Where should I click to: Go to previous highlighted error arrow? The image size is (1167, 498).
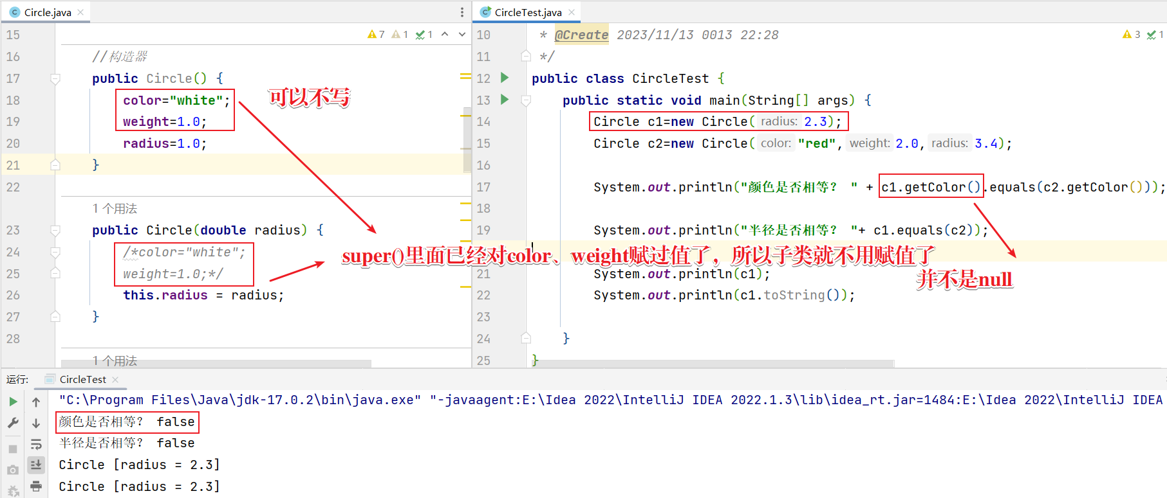[445, 34]
